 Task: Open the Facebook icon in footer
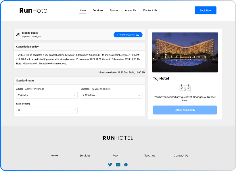[x=126, y=165]
